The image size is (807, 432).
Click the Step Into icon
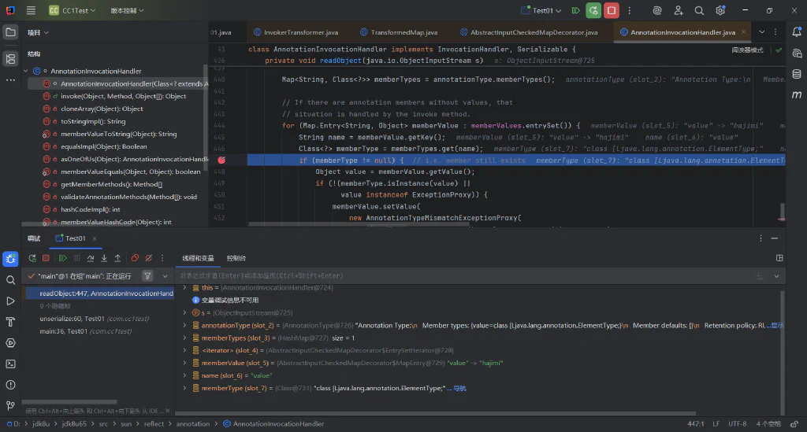(x=104, y=258)
